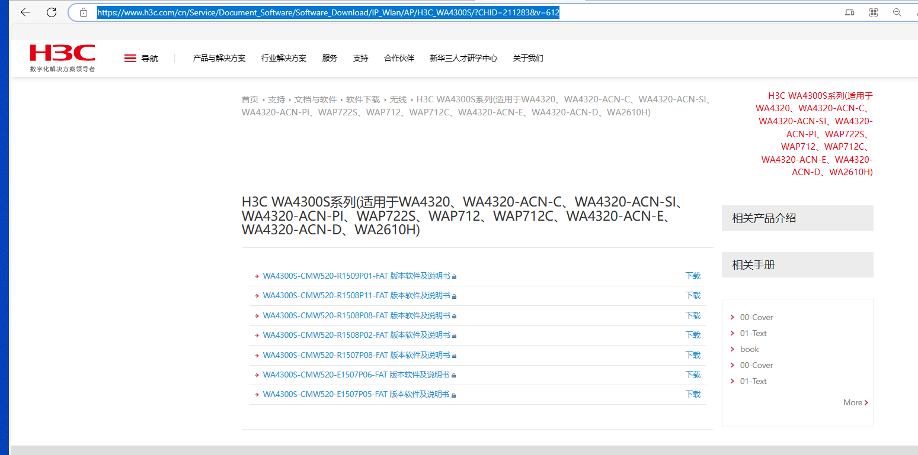Open the 服务 top menu
The height and width of the screenshot is (455, 918).
[330, 58]
